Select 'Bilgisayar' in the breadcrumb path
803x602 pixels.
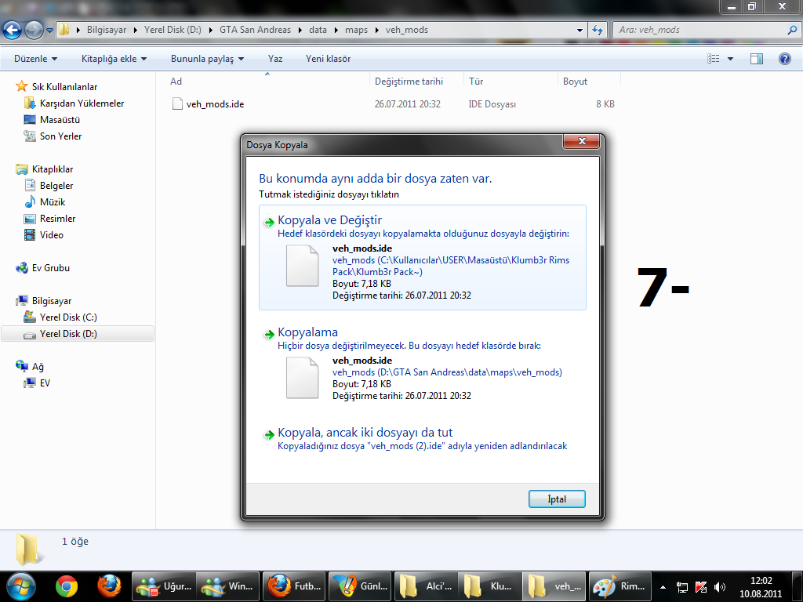coord(107,30)
